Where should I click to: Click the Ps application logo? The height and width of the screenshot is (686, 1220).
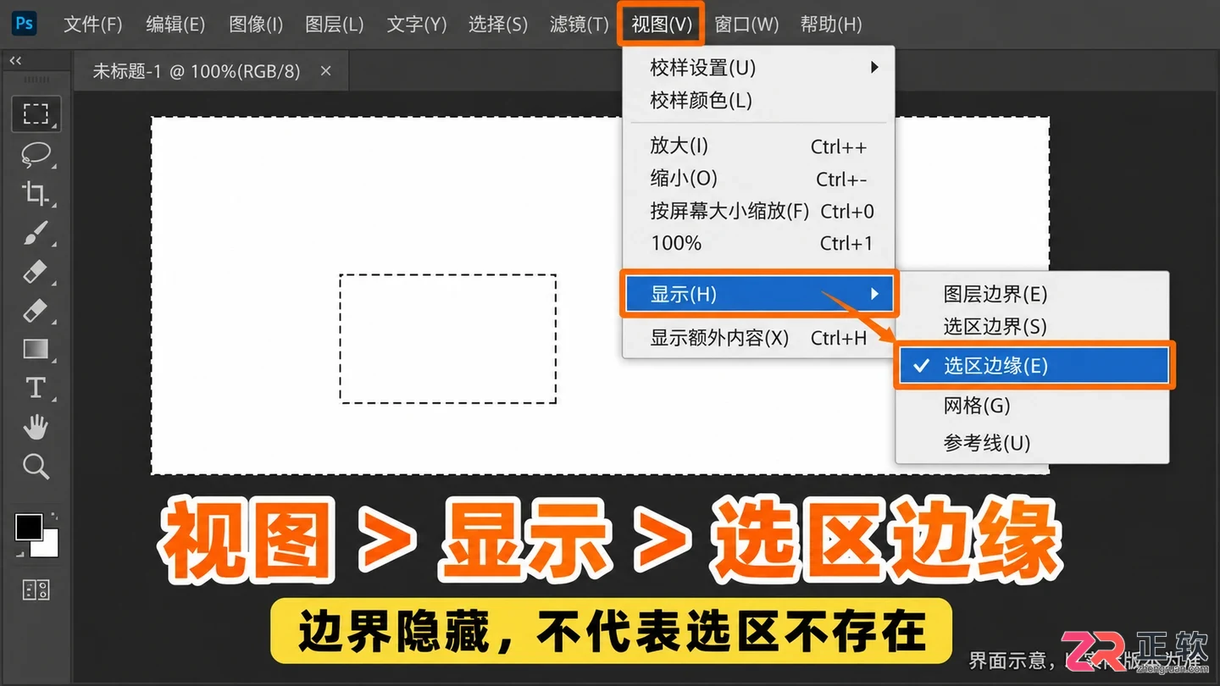(x=25, y=23)
